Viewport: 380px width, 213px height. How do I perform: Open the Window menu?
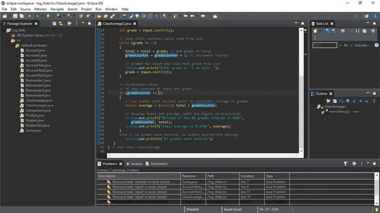(x=111, y=9)
